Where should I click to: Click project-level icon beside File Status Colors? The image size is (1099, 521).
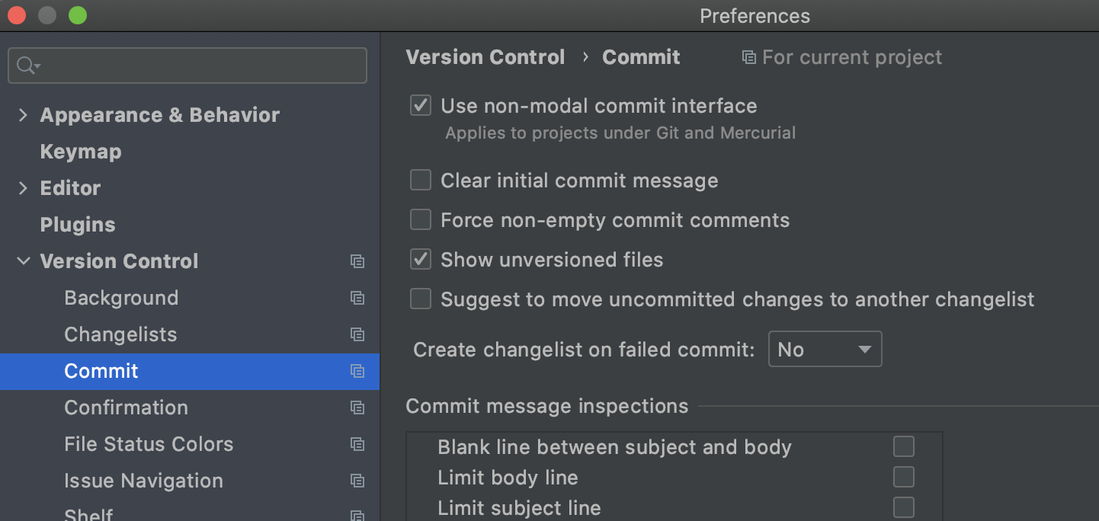357,444
